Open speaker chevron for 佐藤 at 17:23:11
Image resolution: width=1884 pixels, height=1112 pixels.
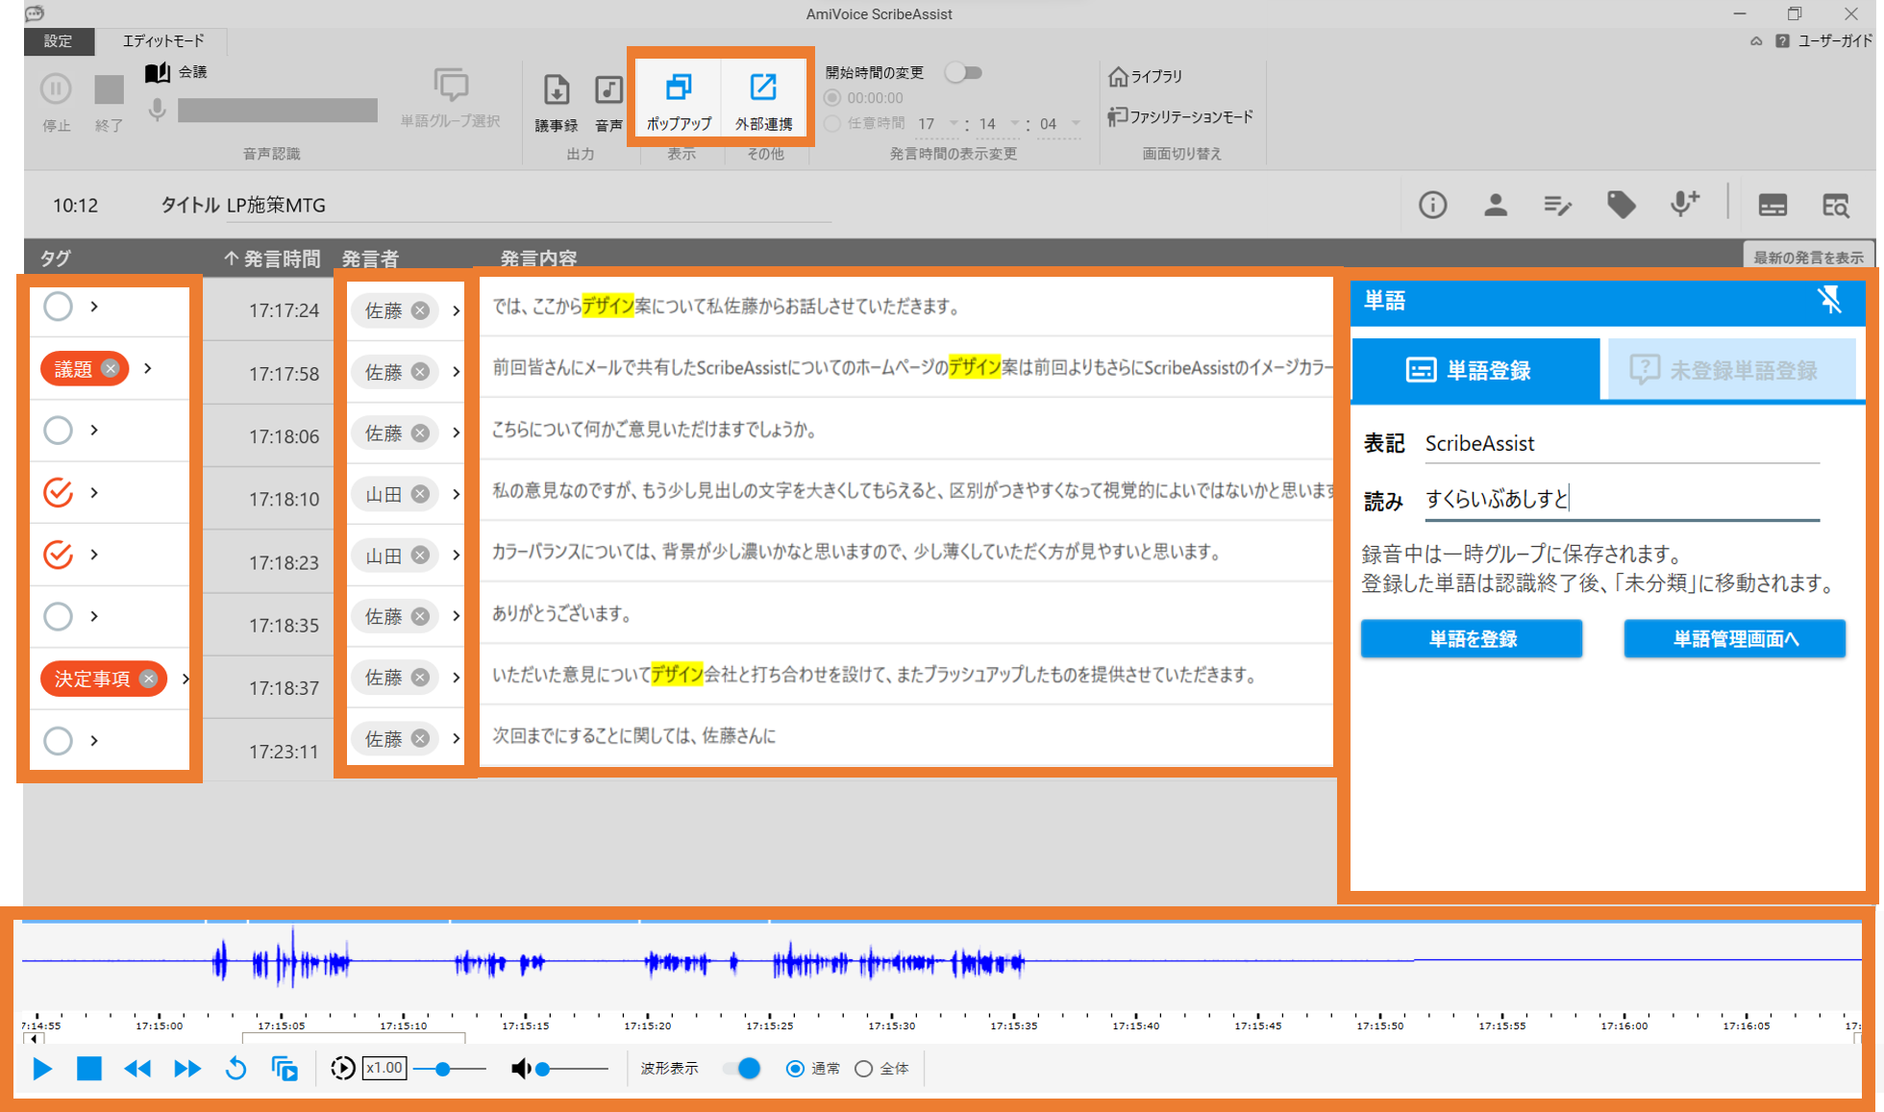pyautogui.click(x=456, y=738)
